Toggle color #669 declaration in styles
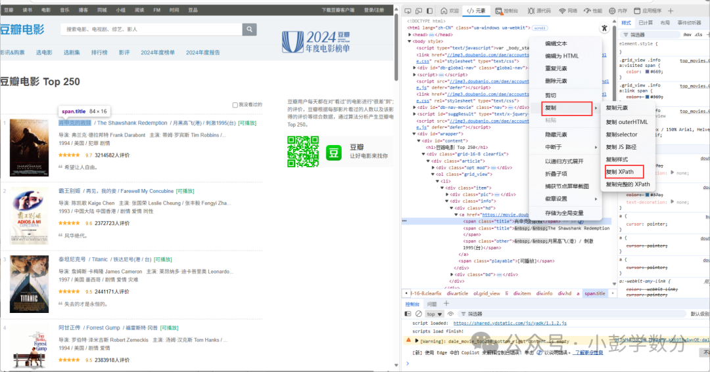This screenshot has height=372, width=710. coord(644,72)
